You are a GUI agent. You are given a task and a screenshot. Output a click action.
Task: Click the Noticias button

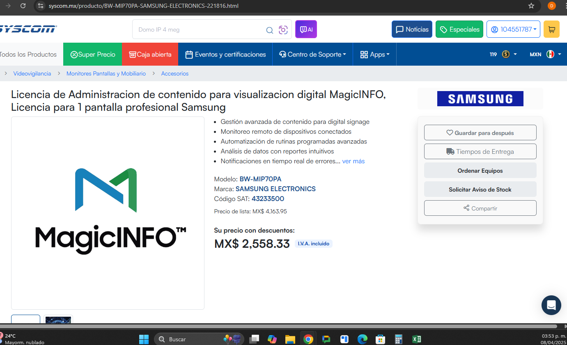pos(412,30)
